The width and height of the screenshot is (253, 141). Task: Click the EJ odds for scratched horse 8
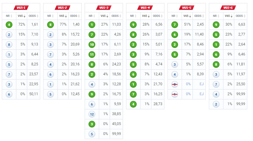click(x=202, y=84)
